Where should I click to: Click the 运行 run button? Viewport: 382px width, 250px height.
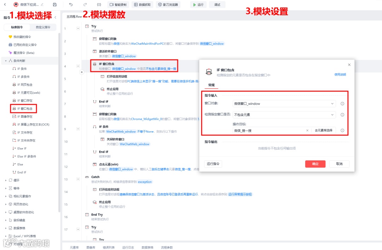(198, 5)
